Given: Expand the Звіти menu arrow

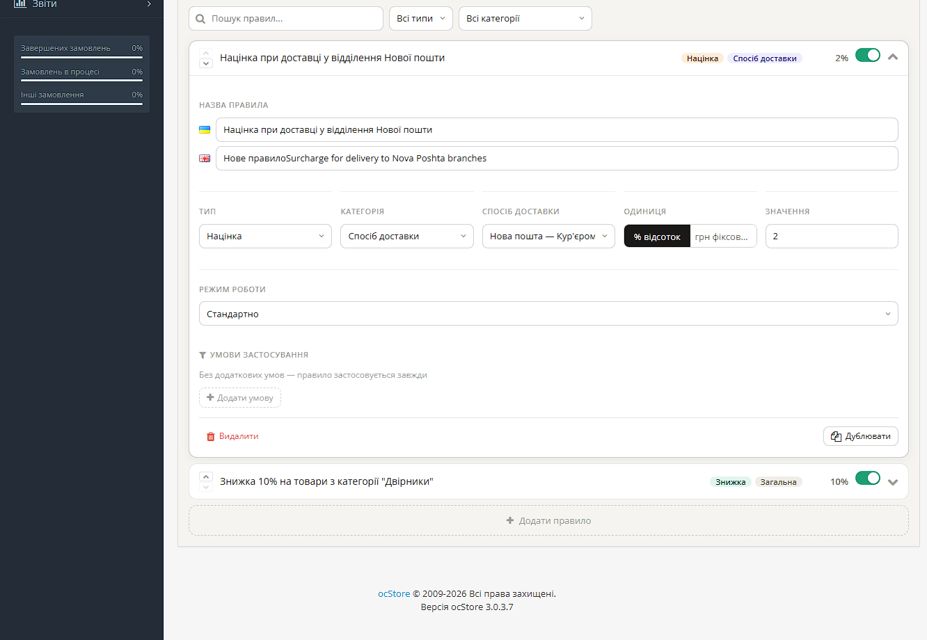Looking at the screenshot, I should (149, 4).
